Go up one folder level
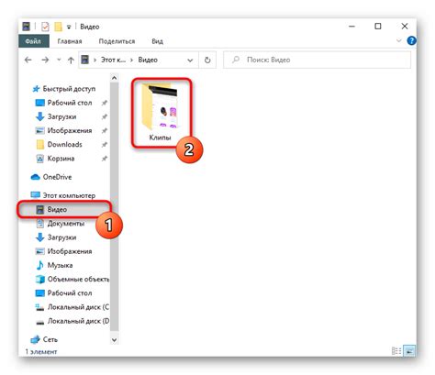 71,60
